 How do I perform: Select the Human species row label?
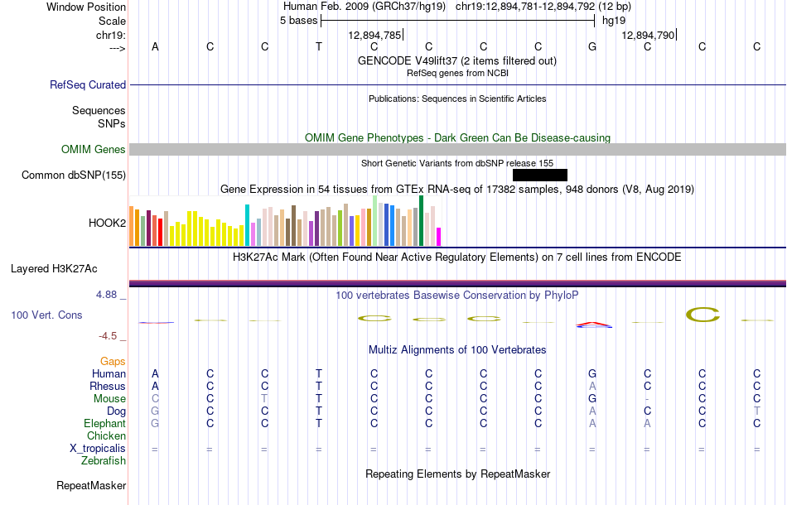(109, 373)
